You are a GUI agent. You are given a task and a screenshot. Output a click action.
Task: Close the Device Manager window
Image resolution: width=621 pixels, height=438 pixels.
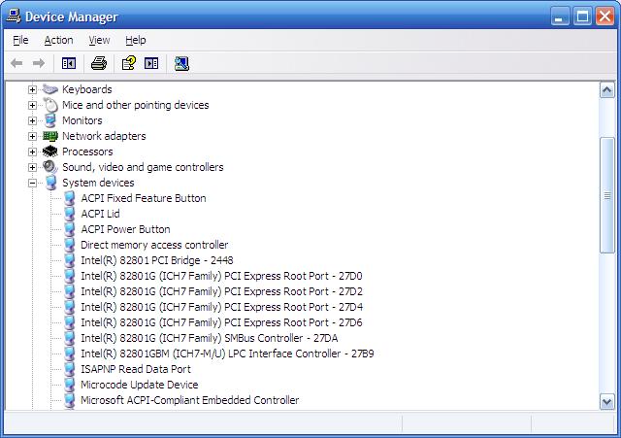[x=605, y=17]
